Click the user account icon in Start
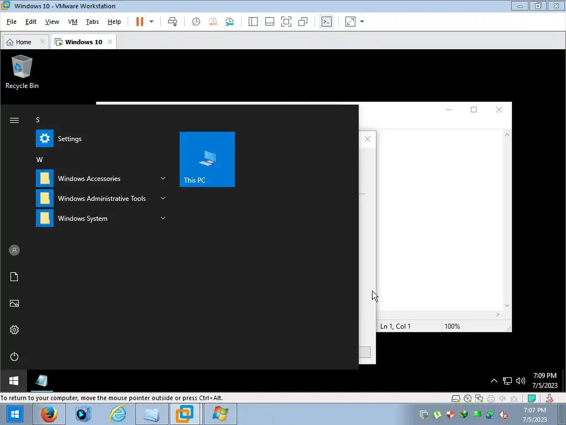The height and width of the screenshot is (425, 566). (x=14, y=250)
